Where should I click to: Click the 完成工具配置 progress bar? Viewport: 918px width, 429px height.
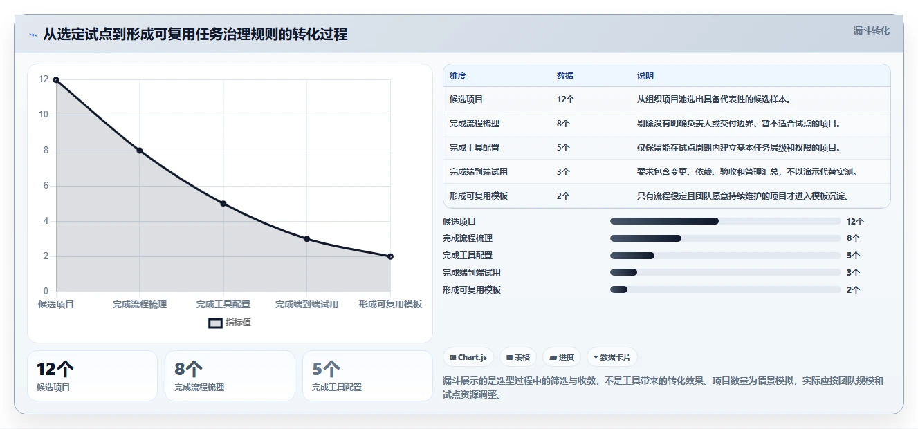[725, 256]
